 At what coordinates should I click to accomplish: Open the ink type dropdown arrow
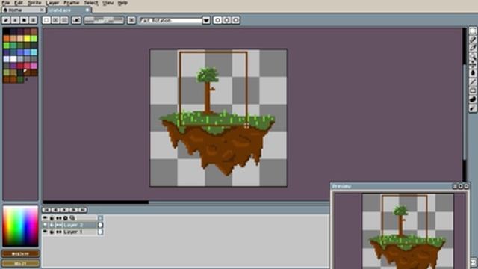point(206,20)
